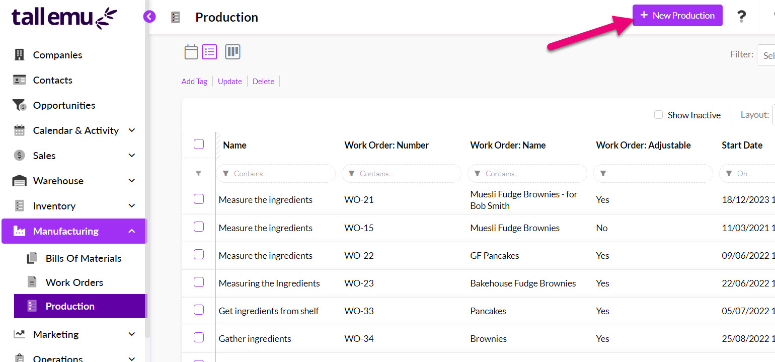Enable the Show Inactive checkbox
This screenshot has height=362, width=775.
[658, 115]
